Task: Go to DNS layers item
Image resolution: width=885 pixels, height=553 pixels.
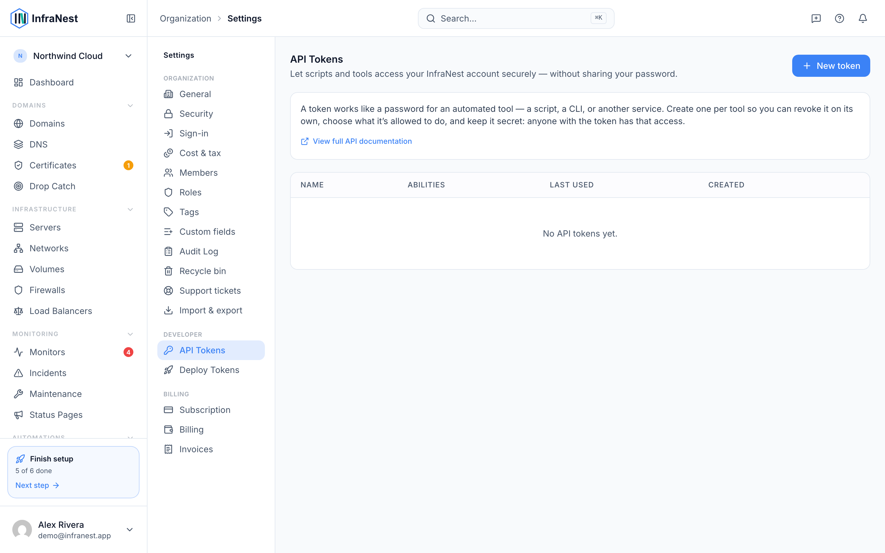Action: [x=73, y=144]
